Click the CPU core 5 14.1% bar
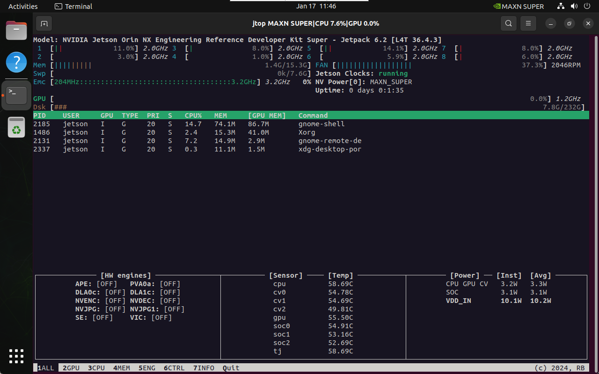 (364, 48)
